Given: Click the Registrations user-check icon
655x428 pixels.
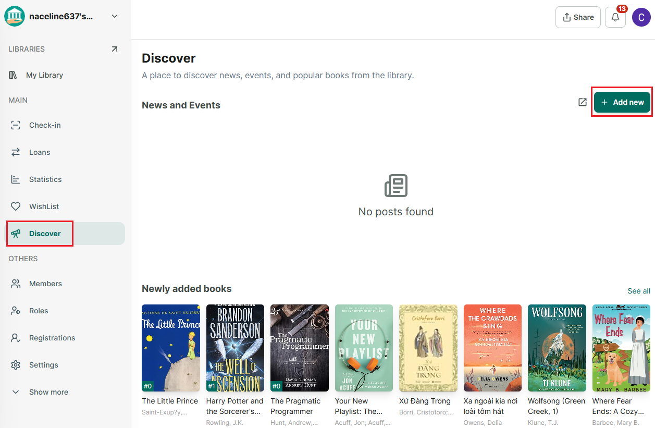Looking at the screenshot, I should tap(16, 338).
